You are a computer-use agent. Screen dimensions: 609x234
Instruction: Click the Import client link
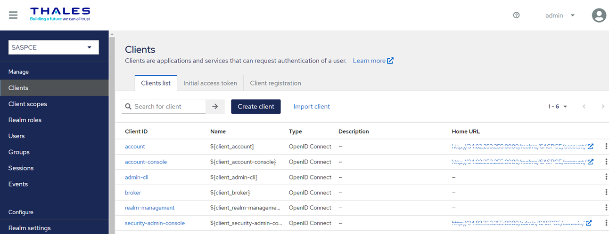pyautogui.click(x=312, y=107)
